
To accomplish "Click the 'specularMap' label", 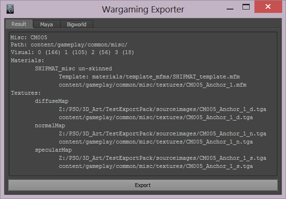I will (53, 150).
